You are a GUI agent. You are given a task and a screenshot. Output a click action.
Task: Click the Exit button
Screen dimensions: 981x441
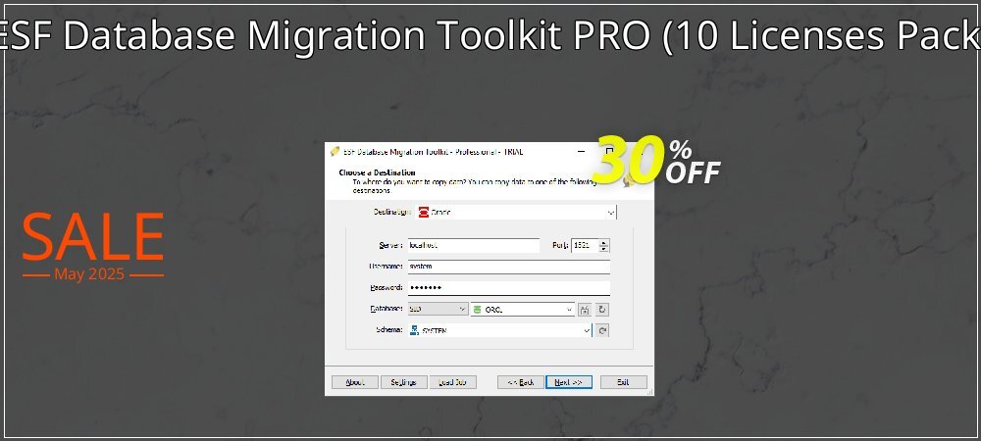[x=623, y=382]
